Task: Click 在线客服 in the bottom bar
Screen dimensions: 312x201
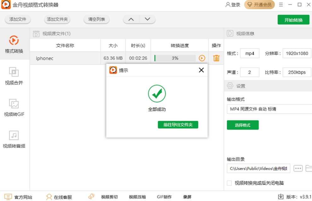Action: click(x=63, y=197)
